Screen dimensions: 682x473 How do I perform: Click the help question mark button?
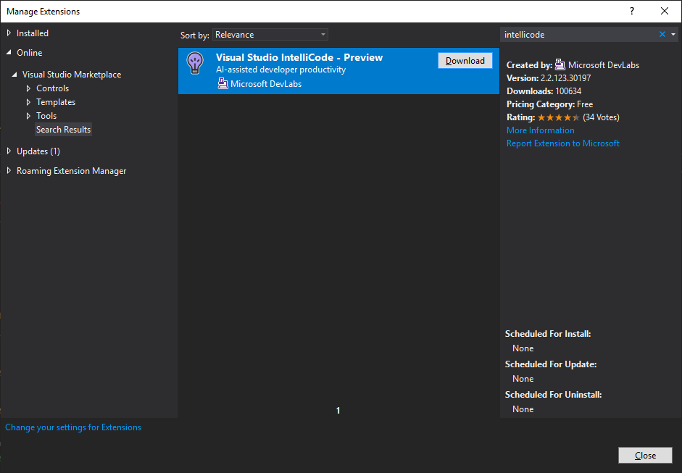tap(632, 12)
